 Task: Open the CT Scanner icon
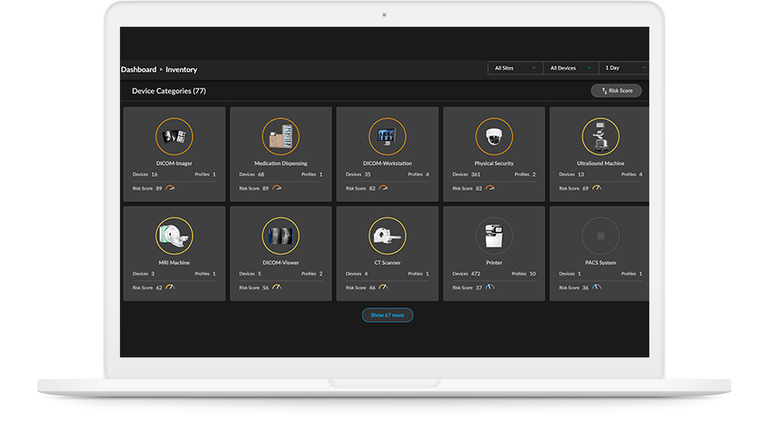(x=387, y=236)
